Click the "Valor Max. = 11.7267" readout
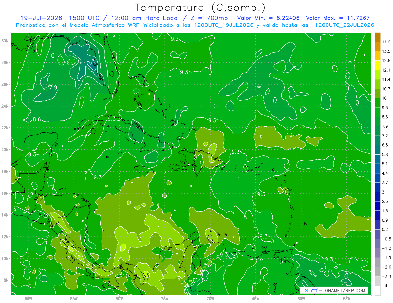The image size is (393, 303). coord(338,18)
